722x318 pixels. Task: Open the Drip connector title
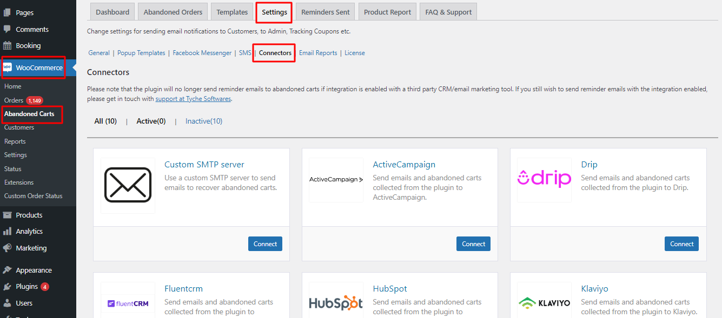tap(589, 164)
